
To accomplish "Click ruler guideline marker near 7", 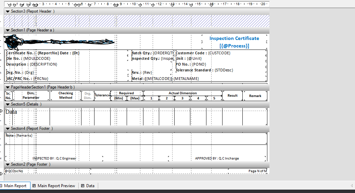I will [x=90, y=5].
